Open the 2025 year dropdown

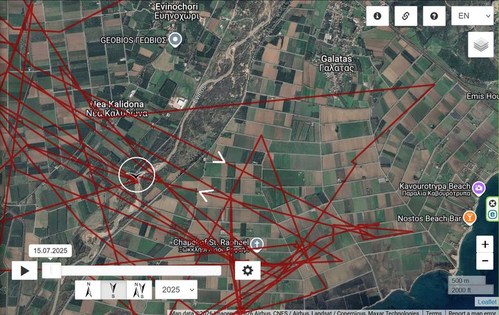click(x=177, y=290)
